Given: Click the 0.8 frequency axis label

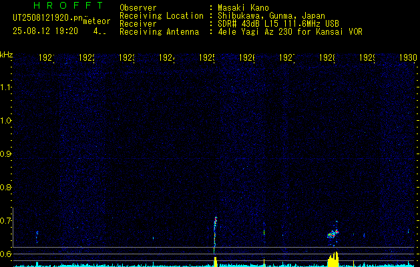Looking at the screenshot, I should (x=5, y=187).
